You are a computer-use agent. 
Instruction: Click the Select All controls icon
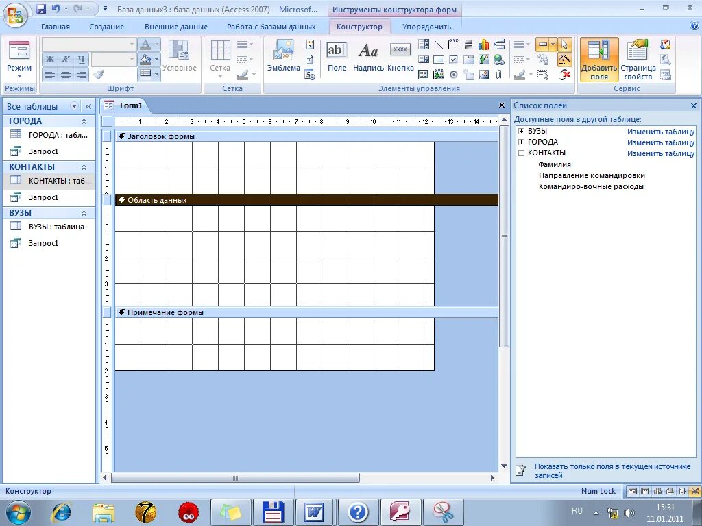pyautogui.click(x=543, y=74)
